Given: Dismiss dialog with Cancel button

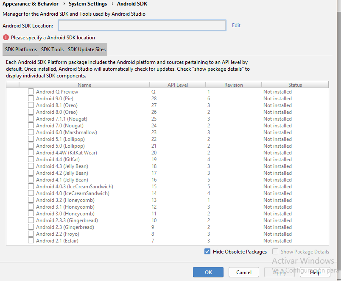Looking at the screenshot, I should (244, 272).
